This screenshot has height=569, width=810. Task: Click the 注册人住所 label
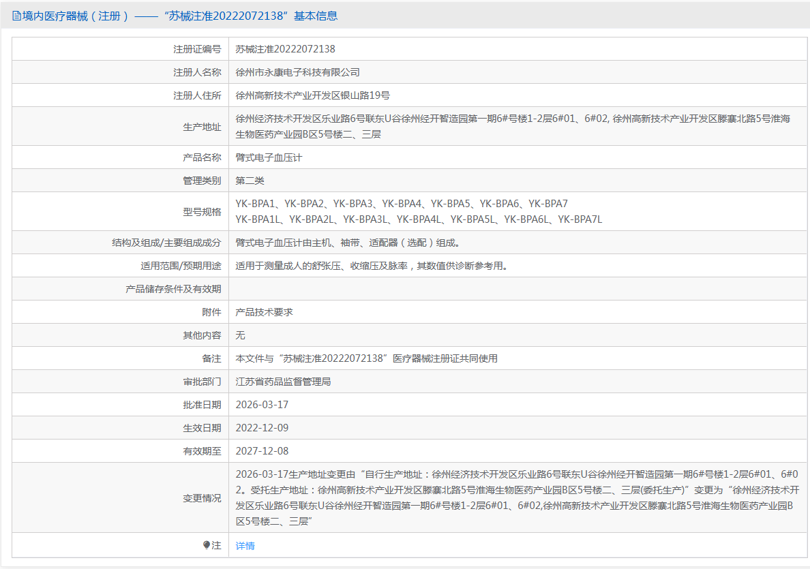[x=197, y=95]
